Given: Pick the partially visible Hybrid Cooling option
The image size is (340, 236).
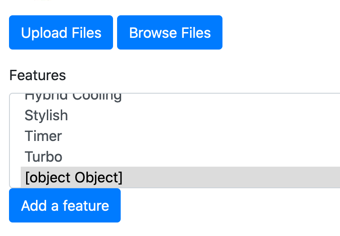Looking at the screenshot, I should point(181,99).
